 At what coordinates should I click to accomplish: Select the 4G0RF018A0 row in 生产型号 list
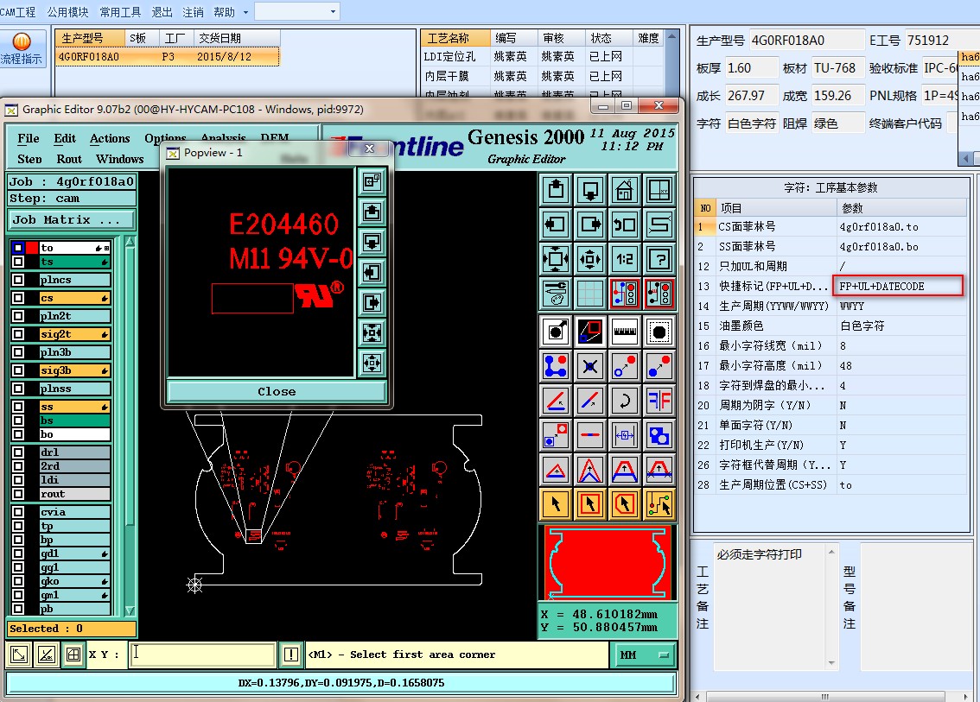[168, 57]
